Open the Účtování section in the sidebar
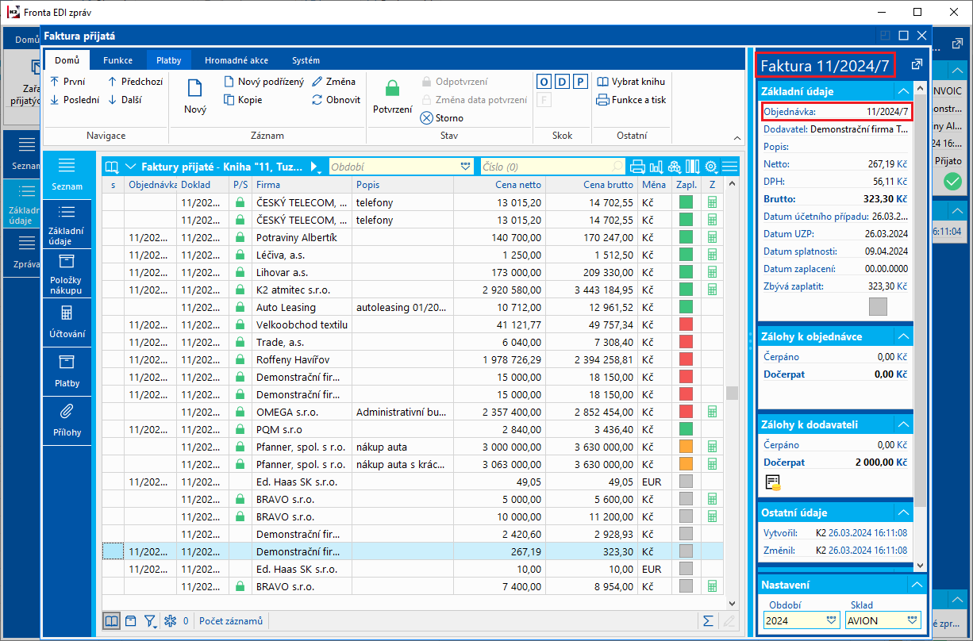 tap(67, 322)
